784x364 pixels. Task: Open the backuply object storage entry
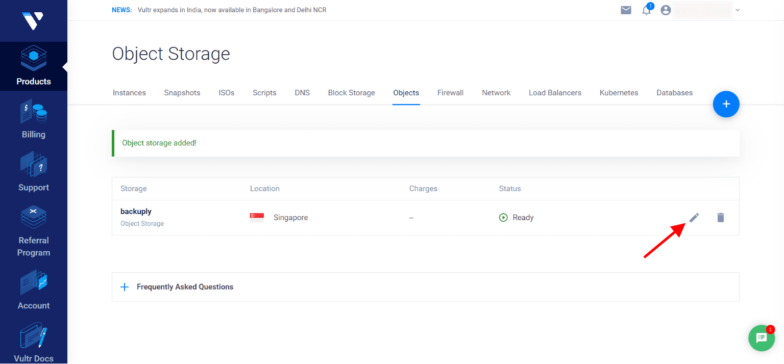pos(135,211)
